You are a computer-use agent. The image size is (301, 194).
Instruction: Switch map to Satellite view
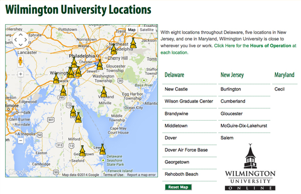pos(146,30)
